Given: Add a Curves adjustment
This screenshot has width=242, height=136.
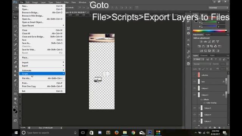Looking at the screenshot, I should click(209, 42).
